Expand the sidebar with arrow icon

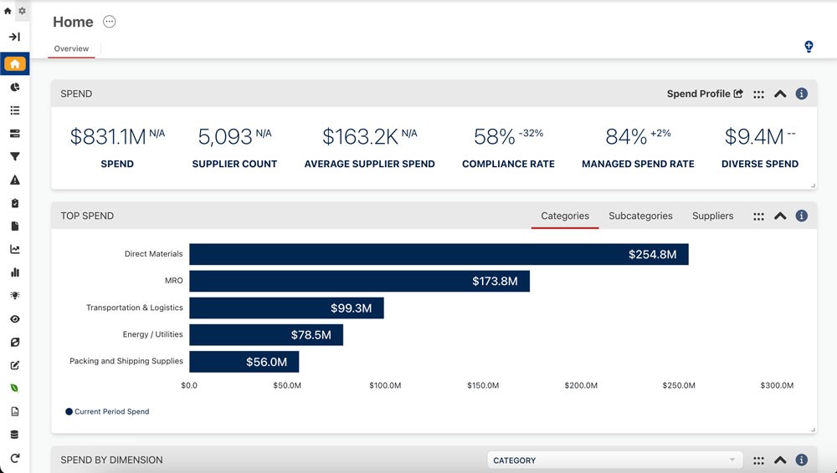click(x=15, y=37)
